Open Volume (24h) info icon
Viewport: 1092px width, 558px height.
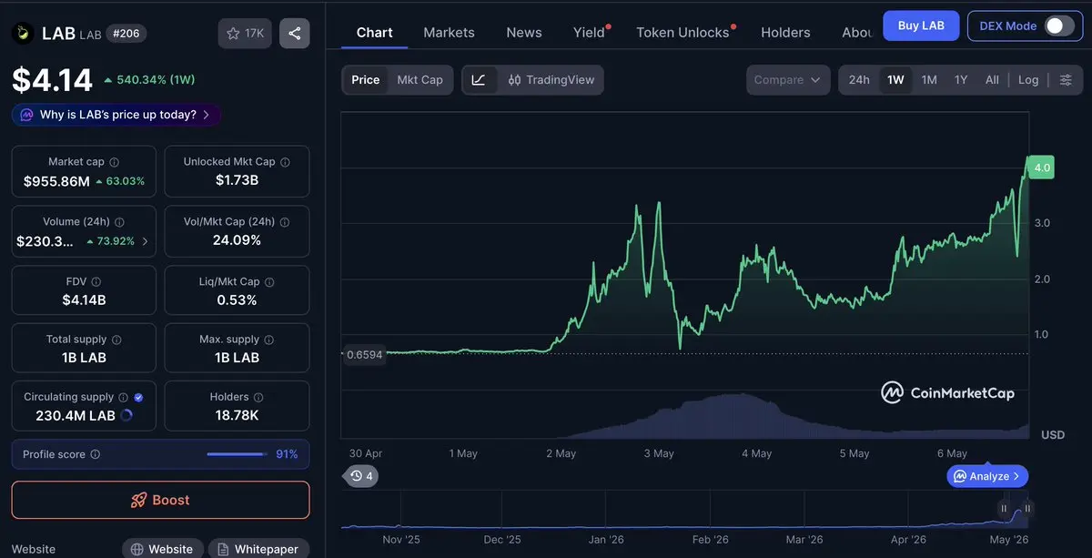(119, 222)
